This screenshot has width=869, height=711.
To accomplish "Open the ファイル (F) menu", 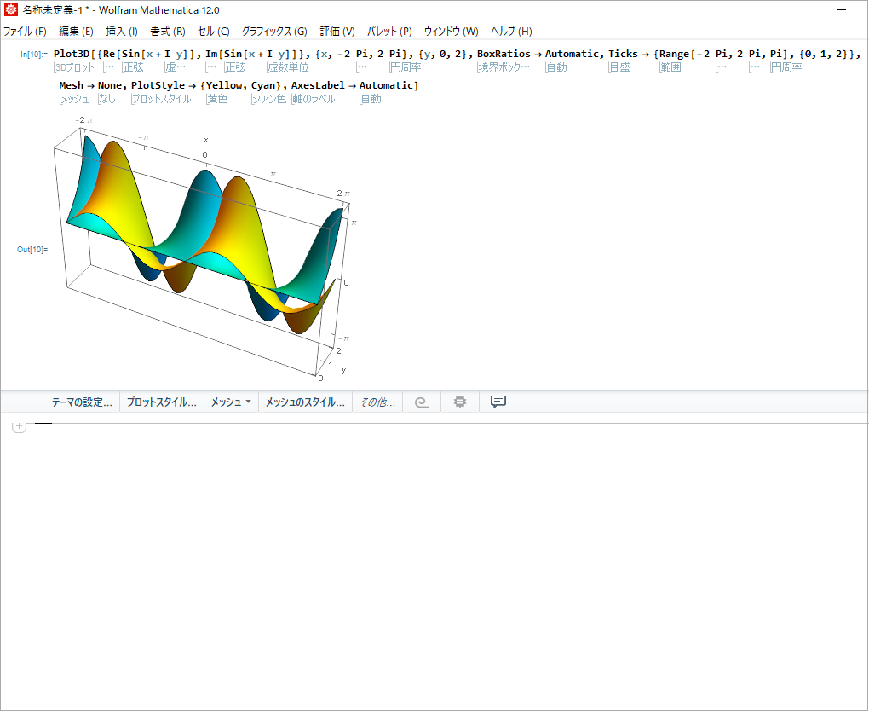I will point(25,32).
